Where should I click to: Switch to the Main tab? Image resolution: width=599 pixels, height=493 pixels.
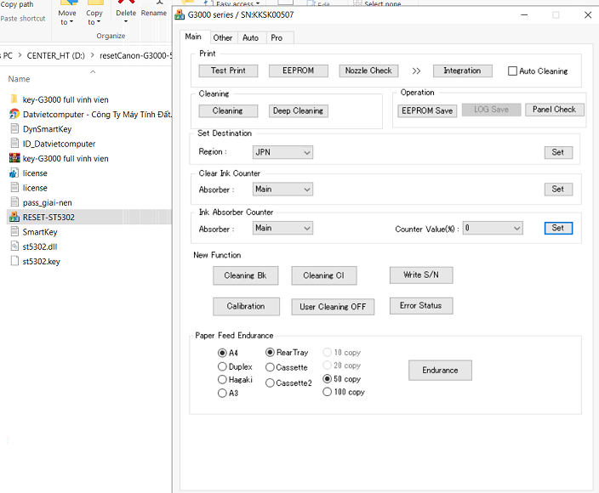tap(193, 37)
